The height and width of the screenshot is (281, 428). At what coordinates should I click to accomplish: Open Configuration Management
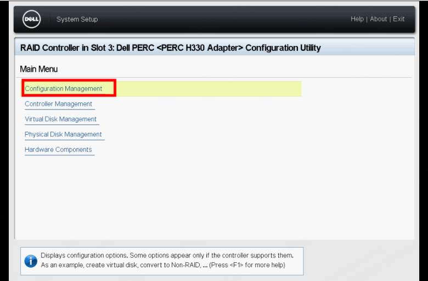pos(63,89)
